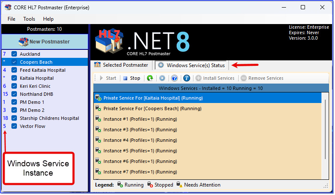Select Keri Keri Clinic entry
This screenshot has height=195, width=335.
click(x=35, y=86)
